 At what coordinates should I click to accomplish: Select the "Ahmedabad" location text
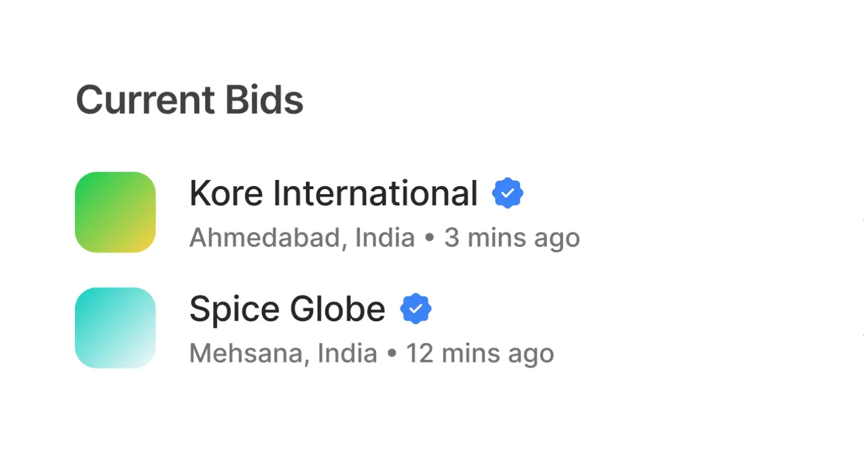(x=264, y=238)
